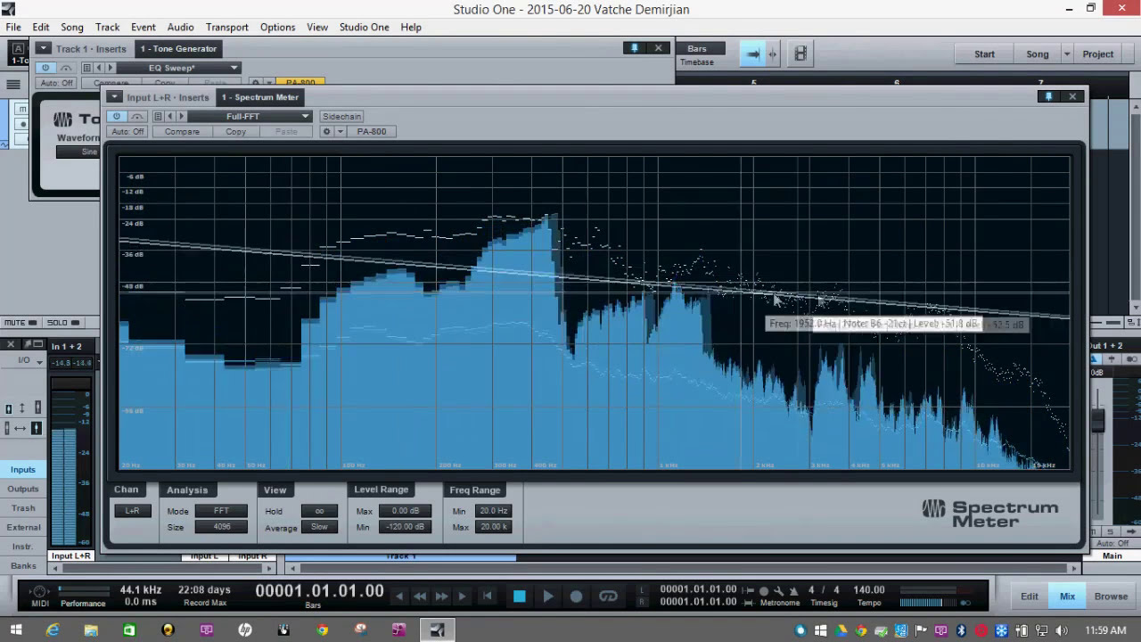Toggle the Mix view button

pos(1067,597)
